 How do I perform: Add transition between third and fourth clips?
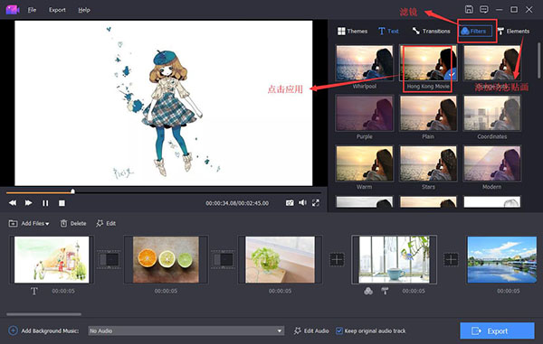[x=337, y=259]
